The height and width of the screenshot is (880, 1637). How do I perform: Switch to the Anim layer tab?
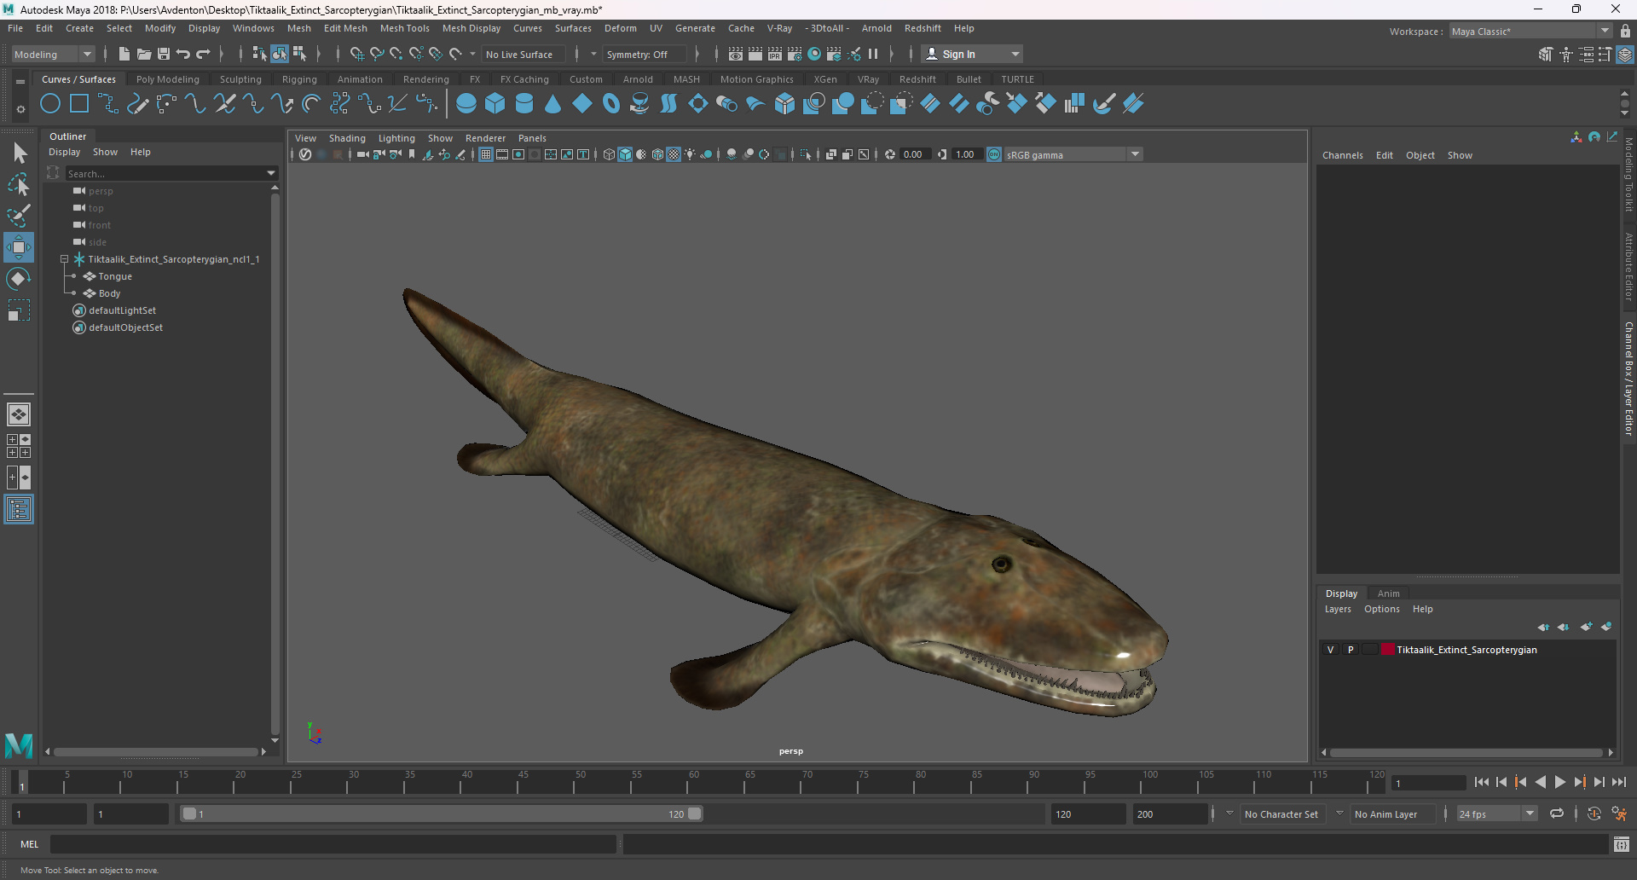(1388, 593)
